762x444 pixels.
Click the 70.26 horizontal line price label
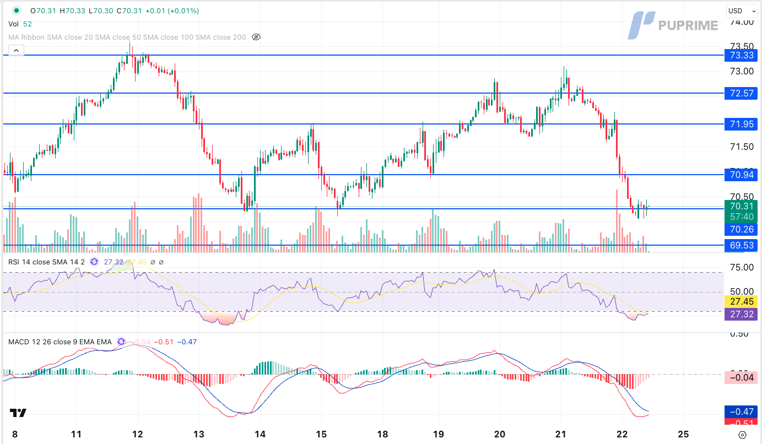pos(742,229)
